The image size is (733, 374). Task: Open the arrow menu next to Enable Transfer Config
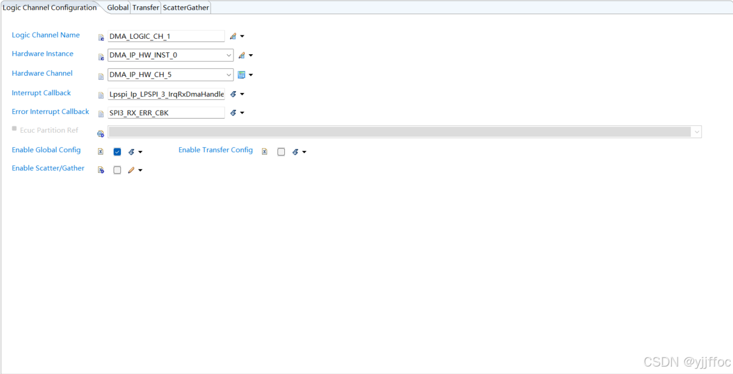click(304, 152)
